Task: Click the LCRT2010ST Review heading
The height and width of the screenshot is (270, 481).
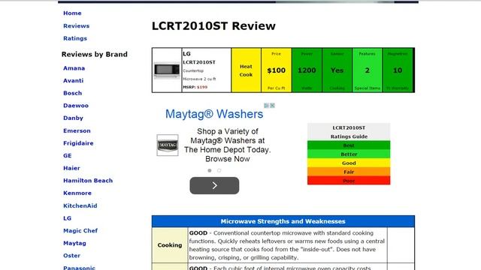Action: (213, 26)
